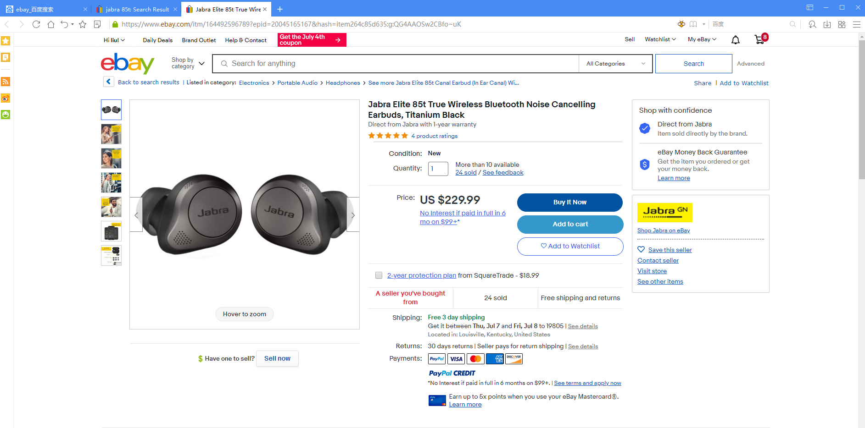
Task: Click the heart icon to save this seller
Action: coord(641,249)
